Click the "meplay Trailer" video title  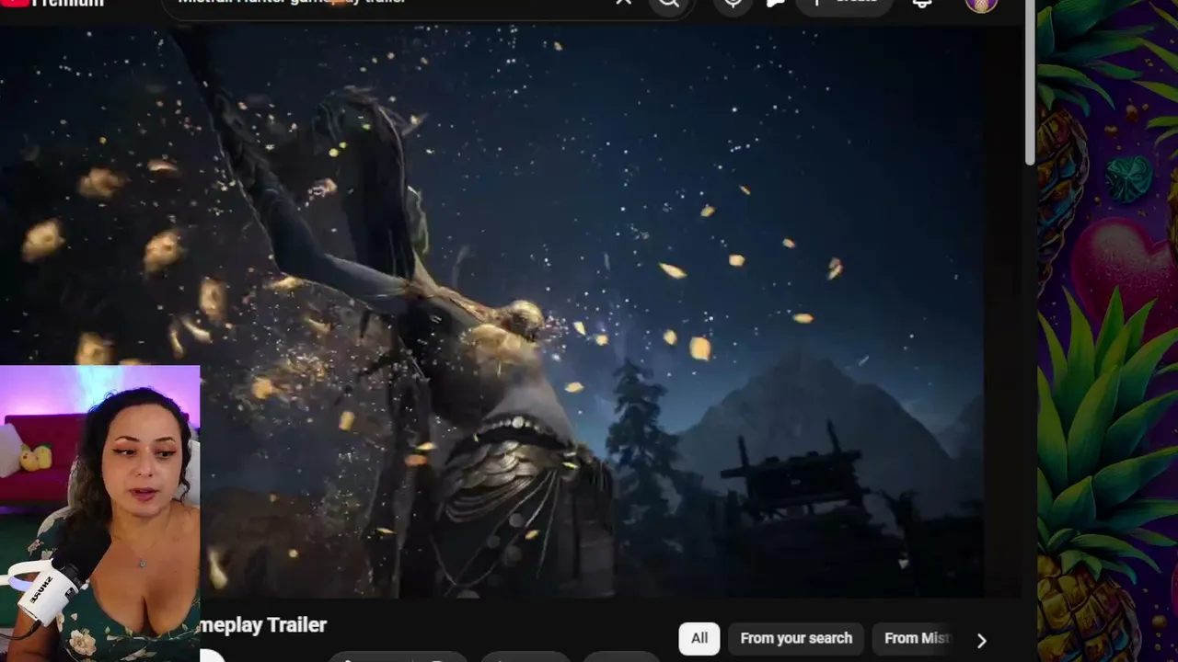pyautogui.click(x=263, y=625)
